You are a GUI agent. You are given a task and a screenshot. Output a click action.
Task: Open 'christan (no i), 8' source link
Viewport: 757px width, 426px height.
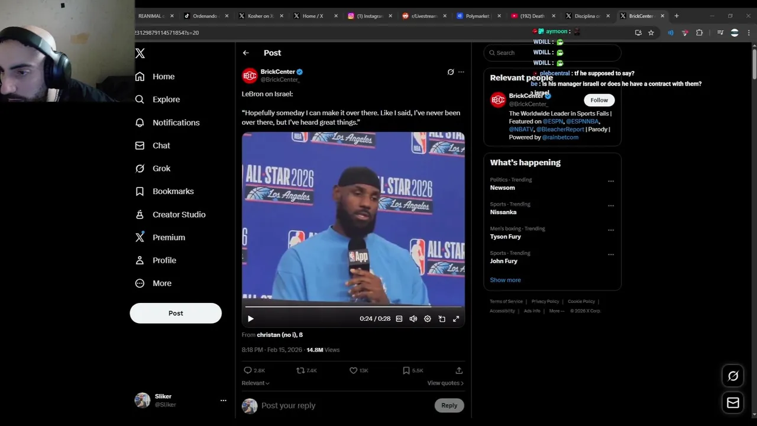[x=280, y=335]
